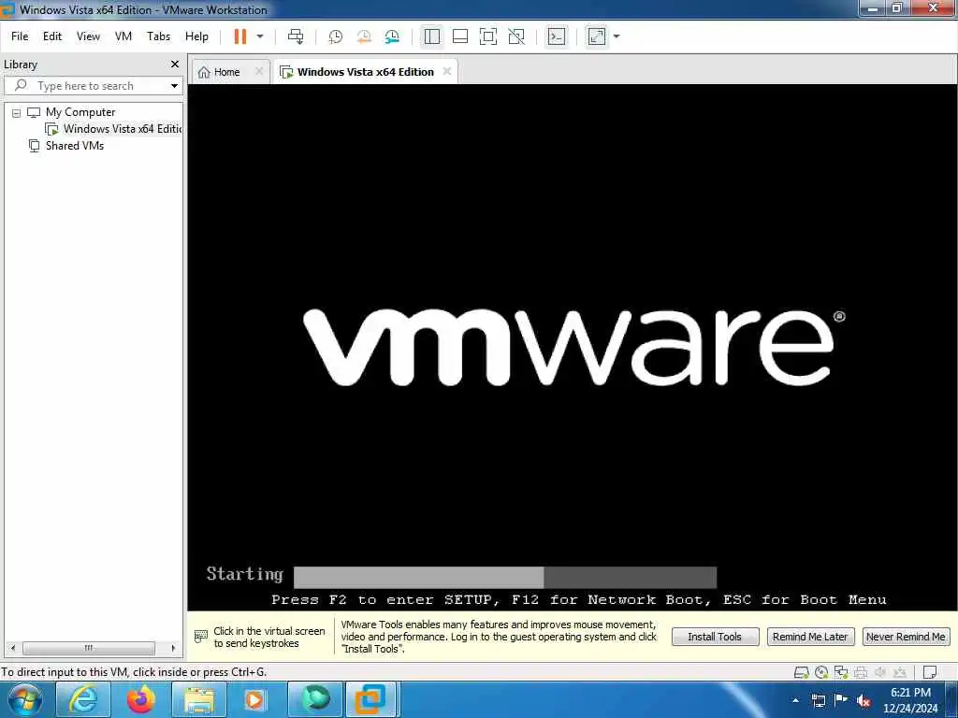This screenshot has width=958, height=718.
Task: Click the stretch guest display icon
Action: (x=596, y=36)
